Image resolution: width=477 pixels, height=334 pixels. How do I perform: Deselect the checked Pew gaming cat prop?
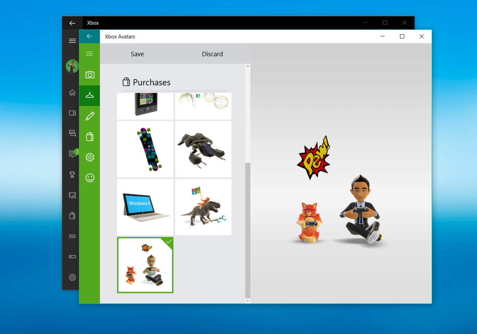(x=145, y=265)
